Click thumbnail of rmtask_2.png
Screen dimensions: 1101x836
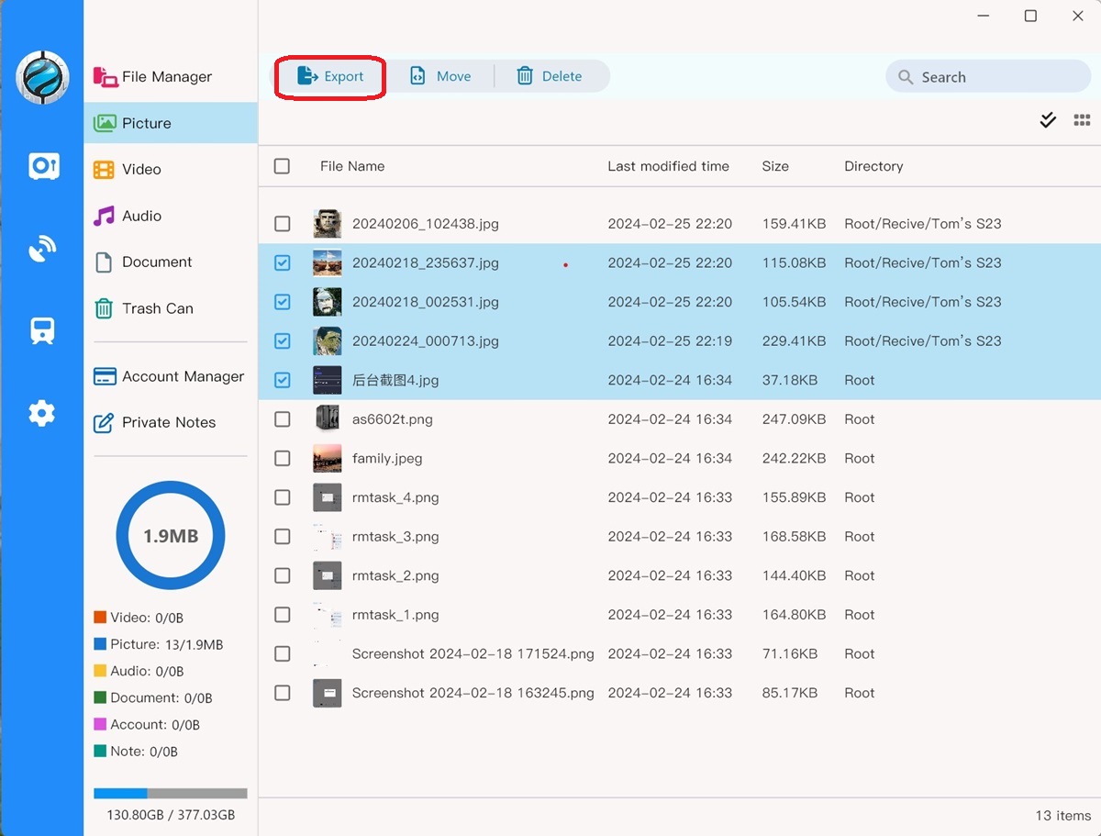click(x=328, y=575)
